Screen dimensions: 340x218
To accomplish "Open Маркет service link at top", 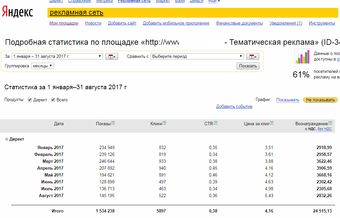I will (163, 1).
